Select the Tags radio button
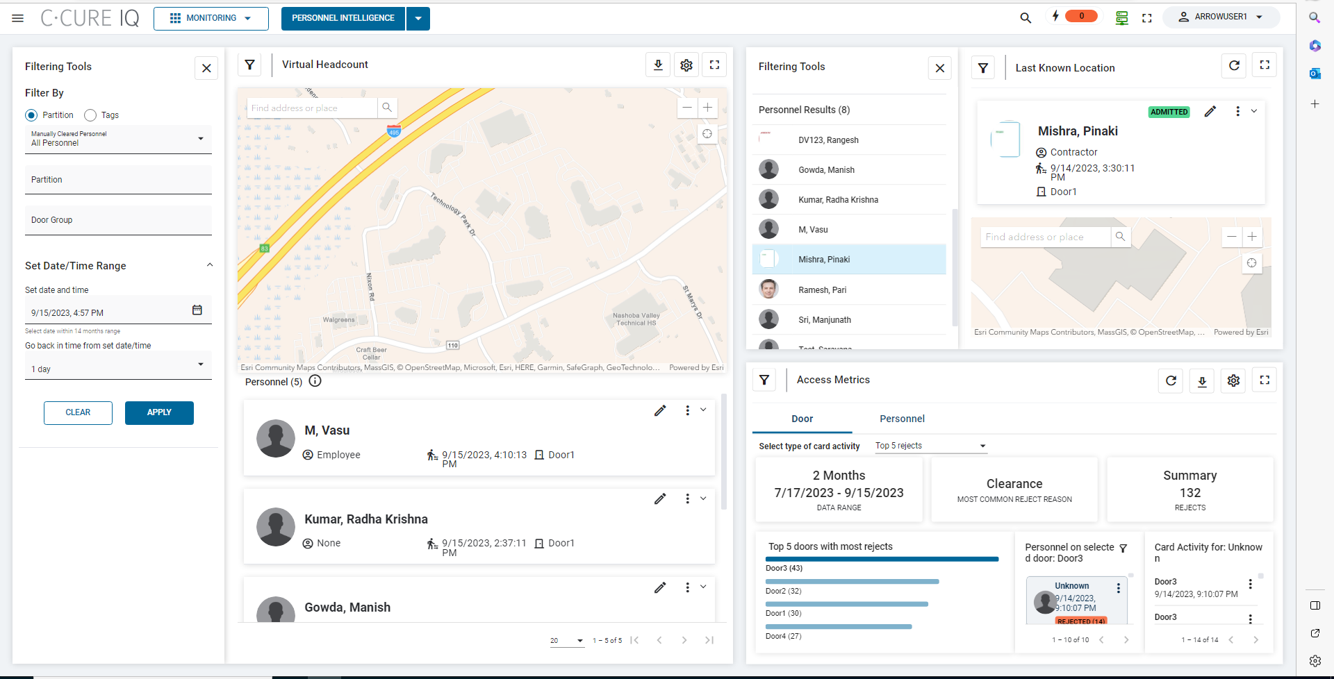 click(90, 115)
